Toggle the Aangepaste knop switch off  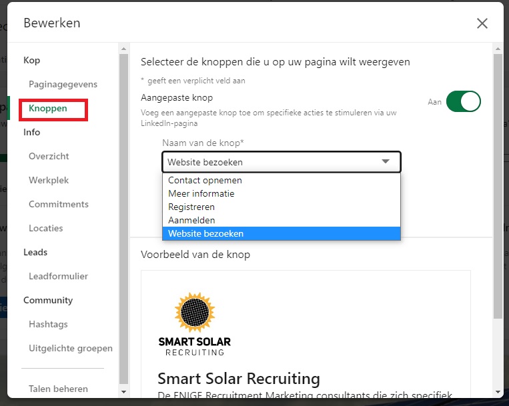click(463, 101)
